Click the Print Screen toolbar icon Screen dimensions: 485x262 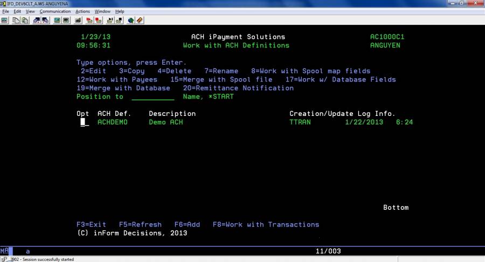(4, 20)
